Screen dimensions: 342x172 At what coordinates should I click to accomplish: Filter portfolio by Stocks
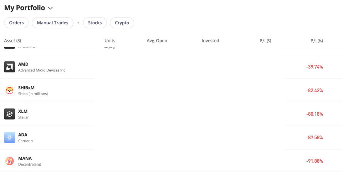point(95,23)
